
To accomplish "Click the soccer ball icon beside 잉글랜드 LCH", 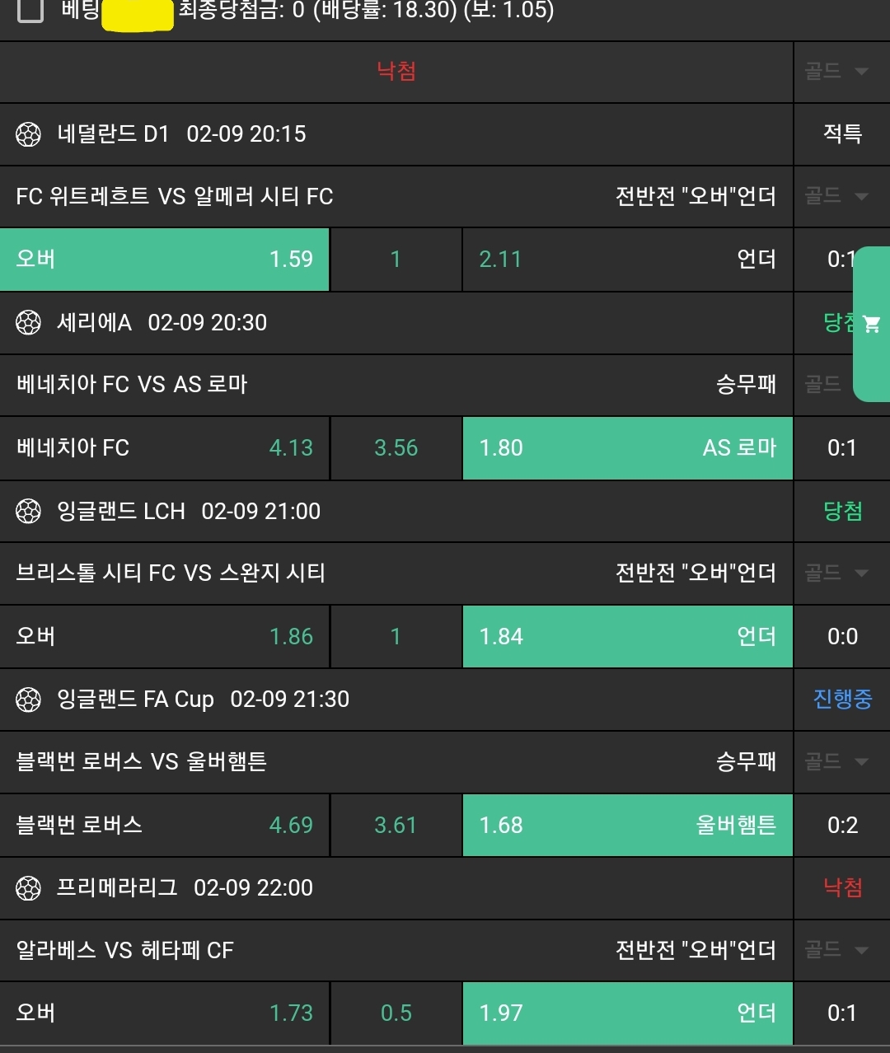I will point(29,512).
